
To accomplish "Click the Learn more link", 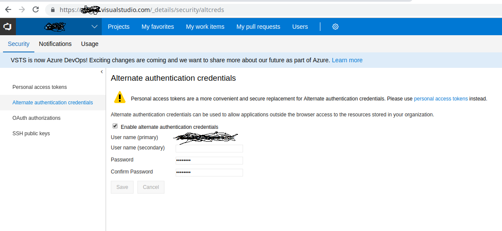I will [347, 60].
